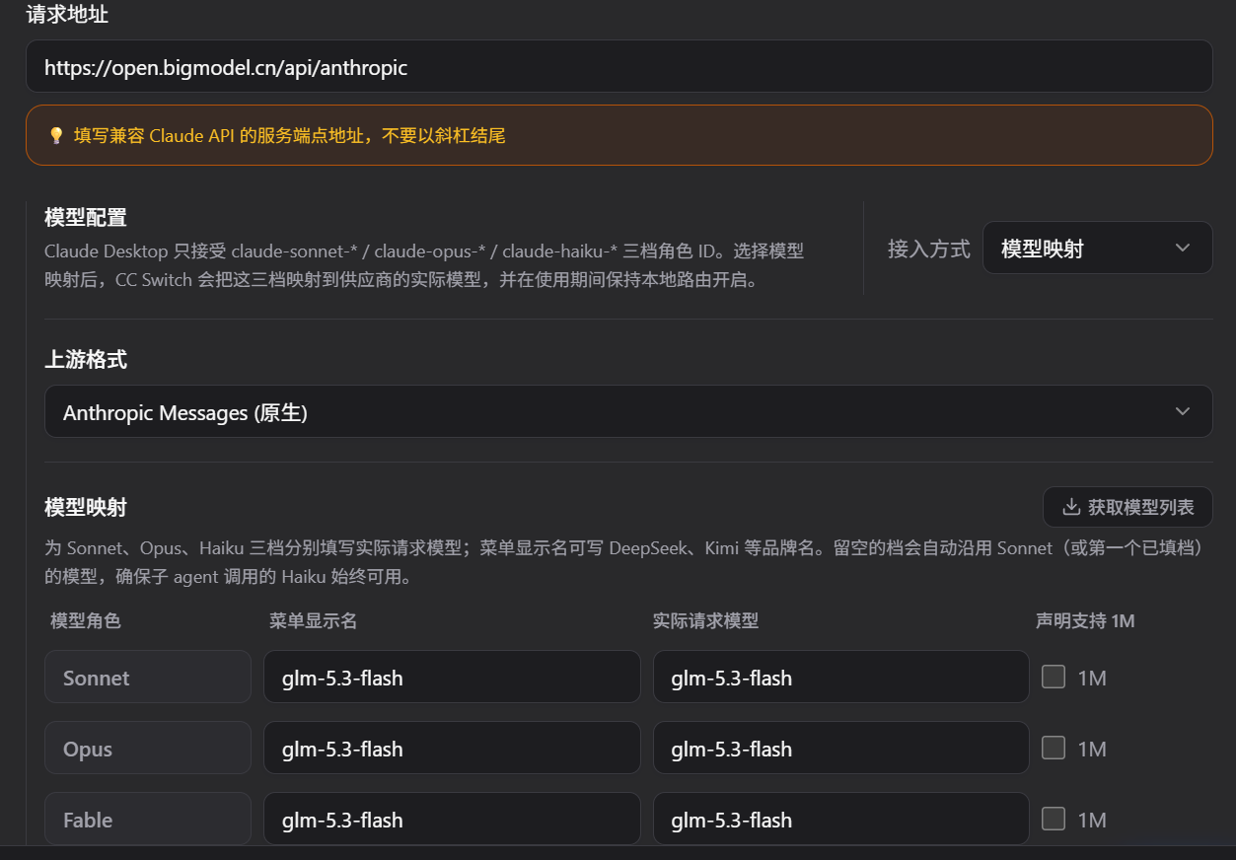Viewport: 1236px width, 860px height.
Task: Open the 接入方式 模型映射 dropdown
Action: [1097, 248]
